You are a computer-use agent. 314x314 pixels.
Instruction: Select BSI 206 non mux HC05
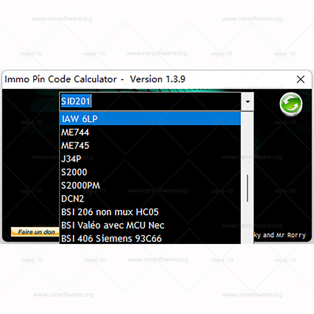coord(150,212)
